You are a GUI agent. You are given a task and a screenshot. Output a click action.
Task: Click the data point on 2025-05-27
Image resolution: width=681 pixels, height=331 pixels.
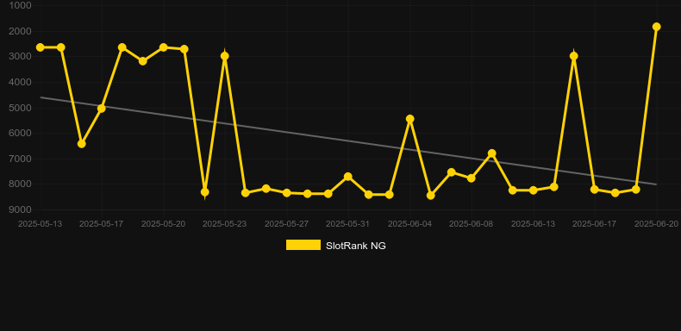287,192
